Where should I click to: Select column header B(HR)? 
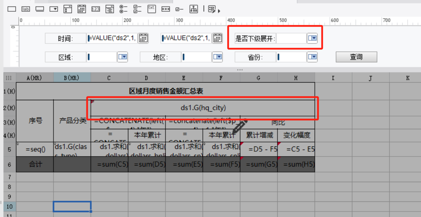(x=72, y=78)
